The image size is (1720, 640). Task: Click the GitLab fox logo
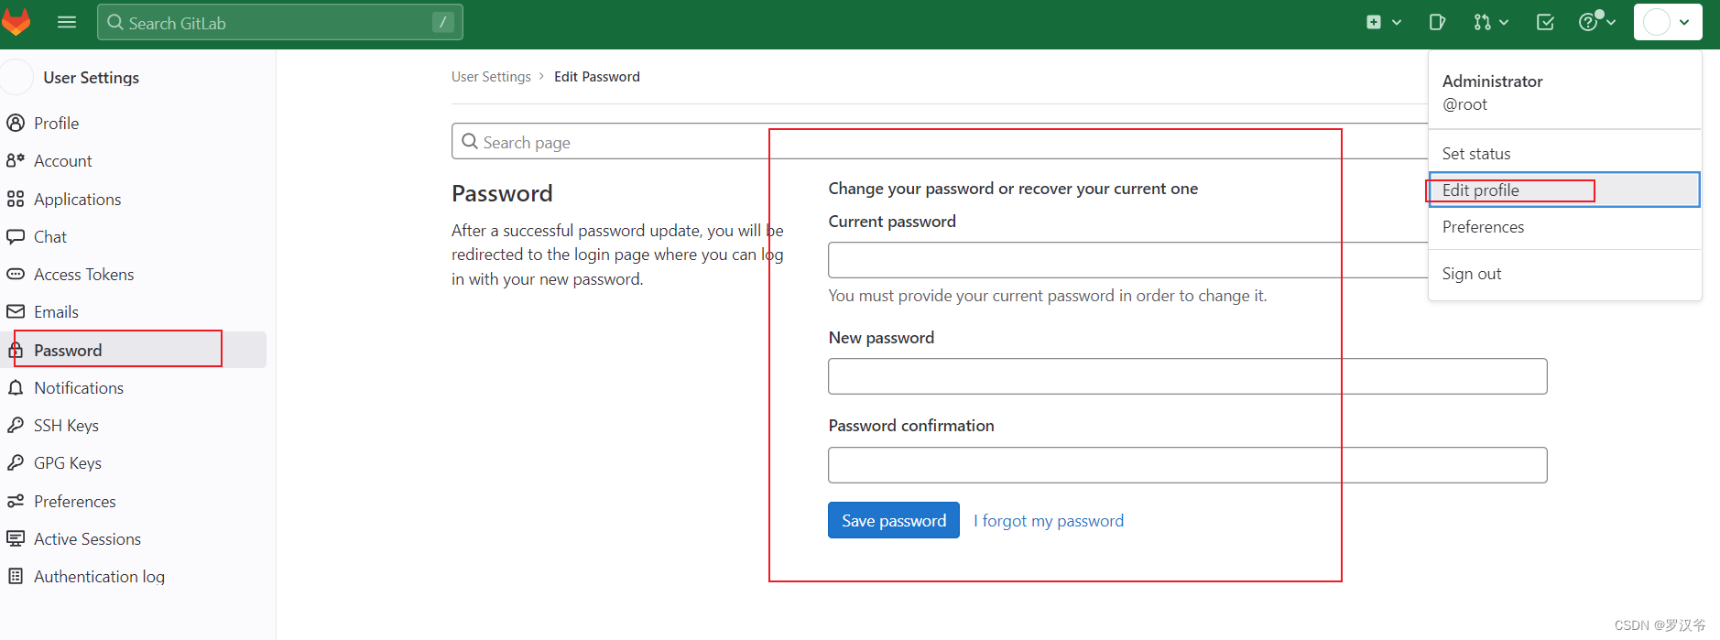(x=16, y=21)
